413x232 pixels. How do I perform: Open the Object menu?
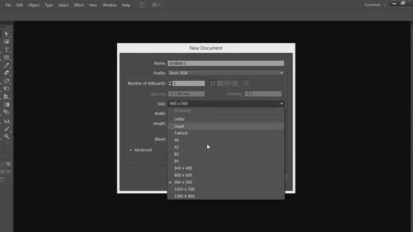click(34, 5)
